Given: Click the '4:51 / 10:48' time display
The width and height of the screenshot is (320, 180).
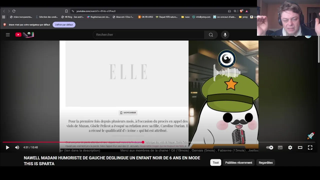Looking at the screenshot, I should coord(30,147).
